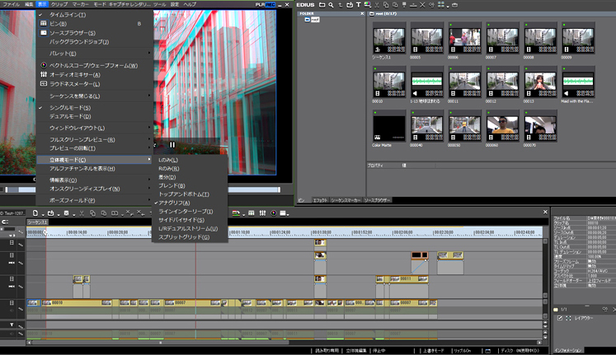This screenshot has height=355, width=616.
Task: Select Lのみ(L) stereoscopic mode
Action: click(x=190, y=160)
